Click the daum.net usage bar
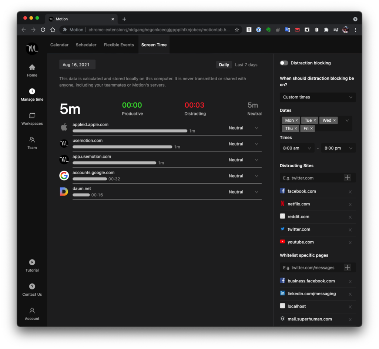Screen dimensions: 379x349 coord(81,195)
